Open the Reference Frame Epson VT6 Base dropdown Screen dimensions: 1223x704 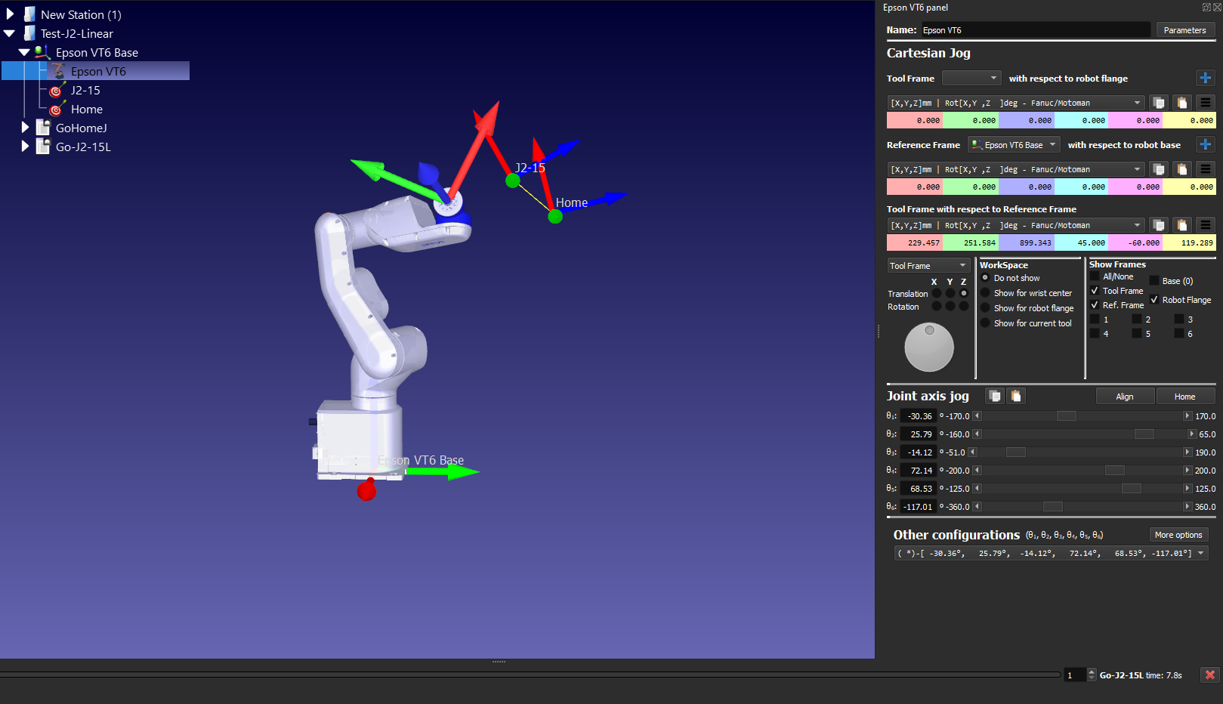click(x=1014, y=145)
